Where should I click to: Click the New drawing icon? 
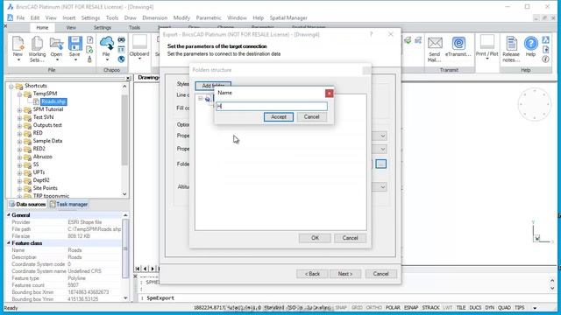click(x=18, y=44)
